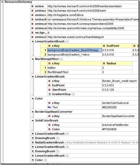Collapse the first LinearGradientBrush (2) group
Image resolution: width=140 pixels, height=165 pixels.
(32, 42)
